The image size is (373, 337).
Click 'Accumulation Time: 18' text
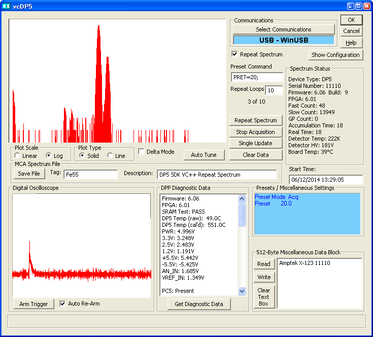pyautogui.click(x=316, y=125)
